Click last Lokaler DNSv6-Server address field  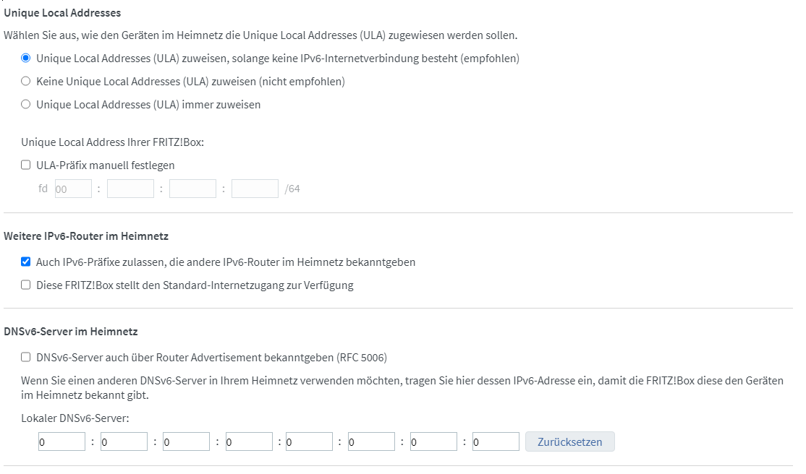pos(496,441)
